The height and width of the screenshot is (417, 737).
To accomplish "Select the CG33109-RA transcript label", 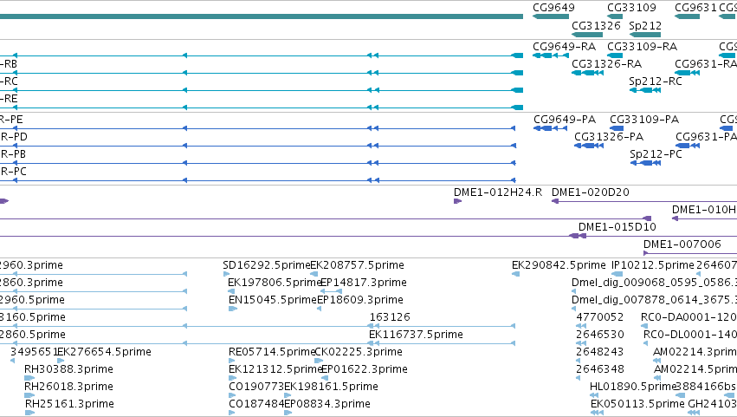I will click(642, 47).
